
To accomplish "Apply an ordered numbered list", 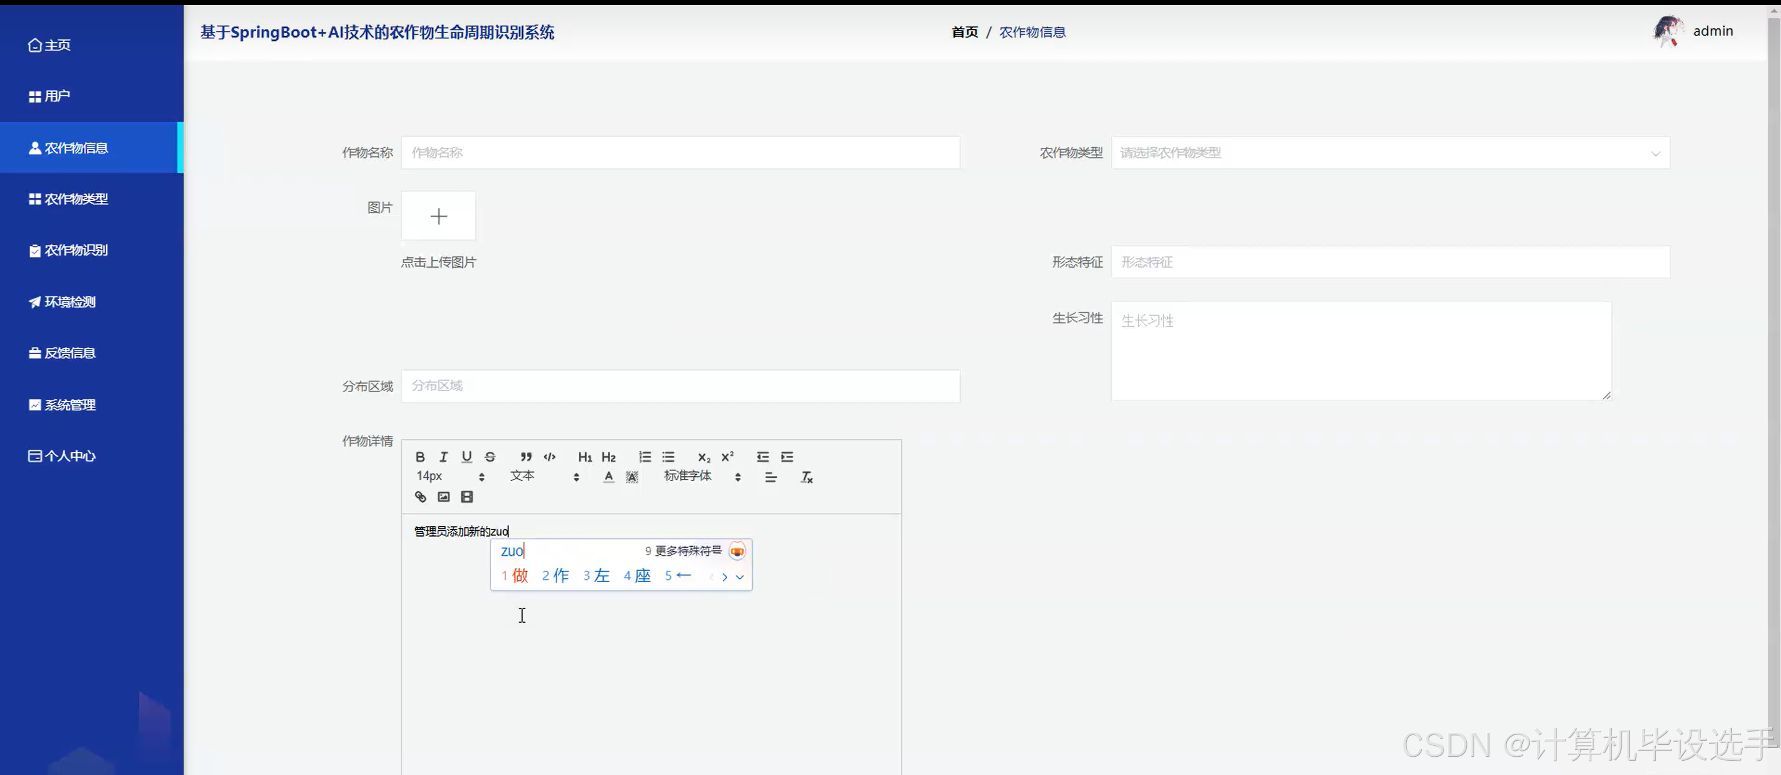I will tap(644, 457).
